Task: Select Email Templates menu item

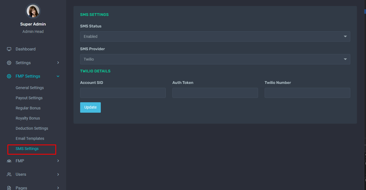Action: [x=30, y=138]
